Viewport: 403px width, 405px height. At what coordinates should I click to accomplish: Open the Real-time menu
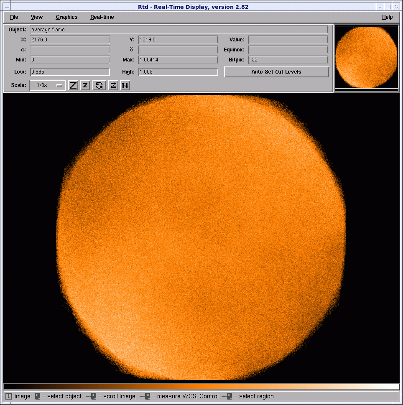[102, 17]
